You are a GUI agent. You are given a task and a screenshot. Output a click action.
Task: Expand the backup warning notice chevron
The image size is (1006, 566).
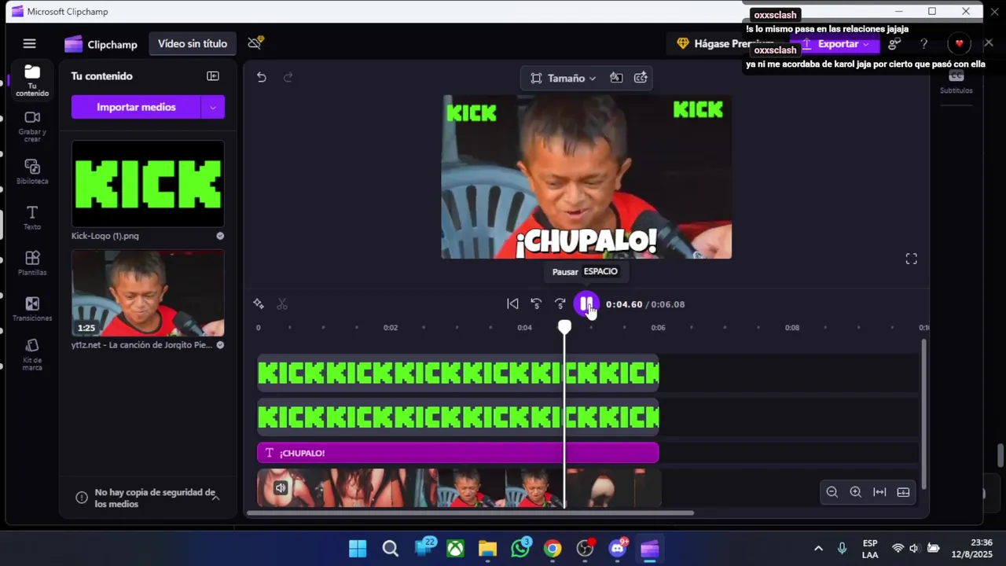[x=215, y=498]
